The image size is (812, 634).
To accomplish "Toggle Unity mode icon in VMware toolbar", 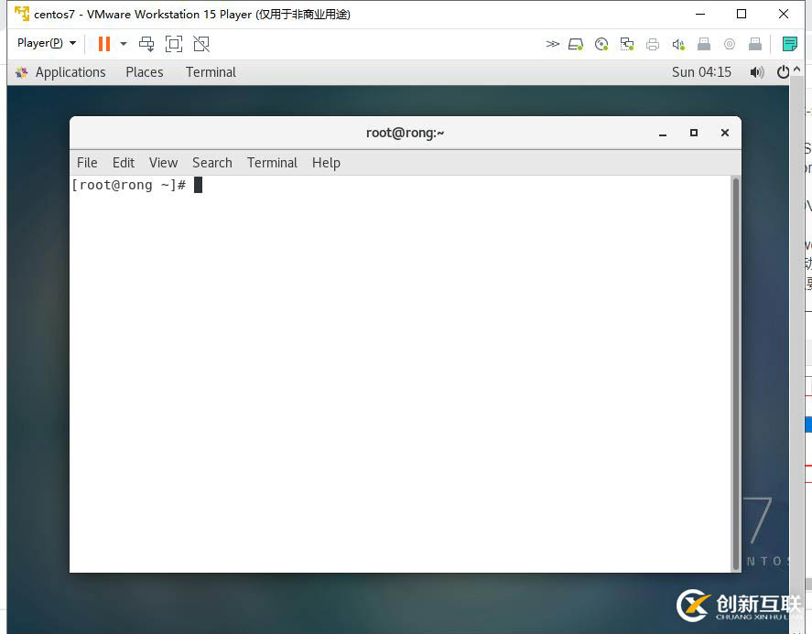I will [x=201, y=44].
